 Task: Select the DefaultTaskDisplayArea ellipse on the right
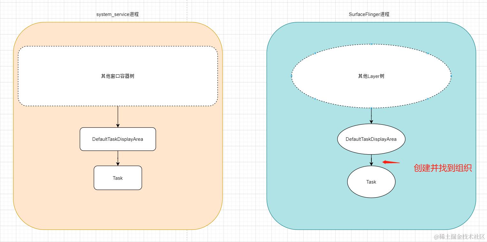tap(371, 139)
